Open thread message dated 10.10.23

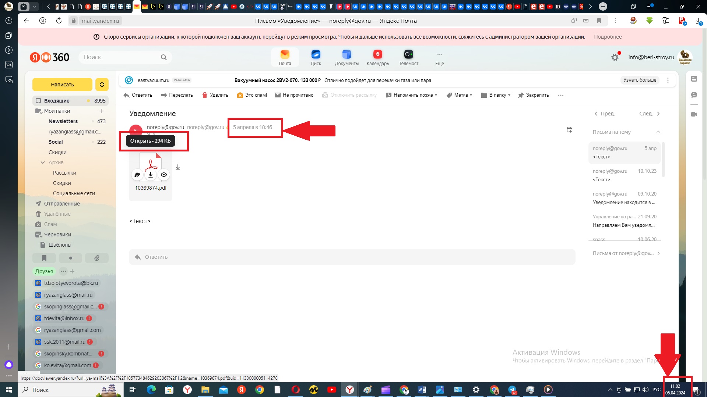[625, 175]
